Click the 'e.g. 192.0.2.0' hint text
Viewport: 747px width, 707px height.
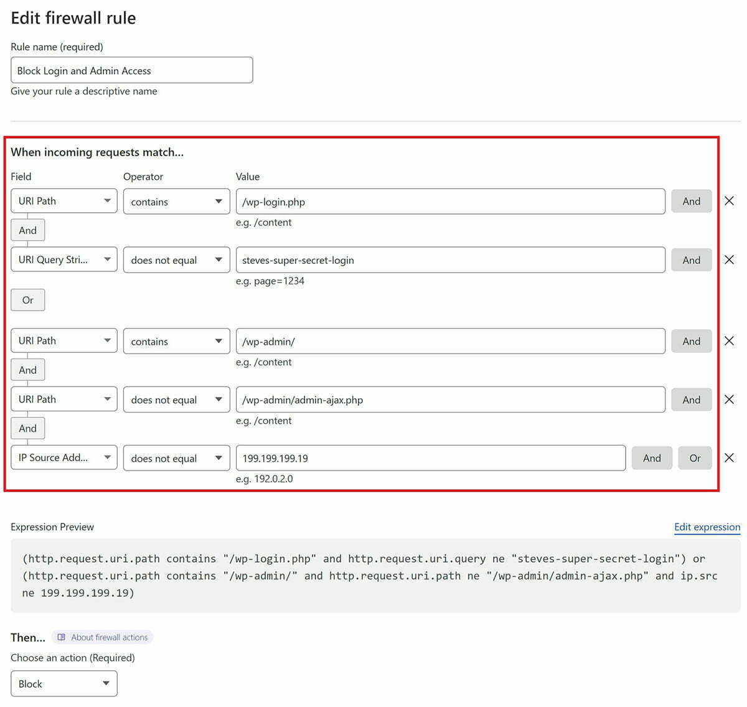(265, 479)
